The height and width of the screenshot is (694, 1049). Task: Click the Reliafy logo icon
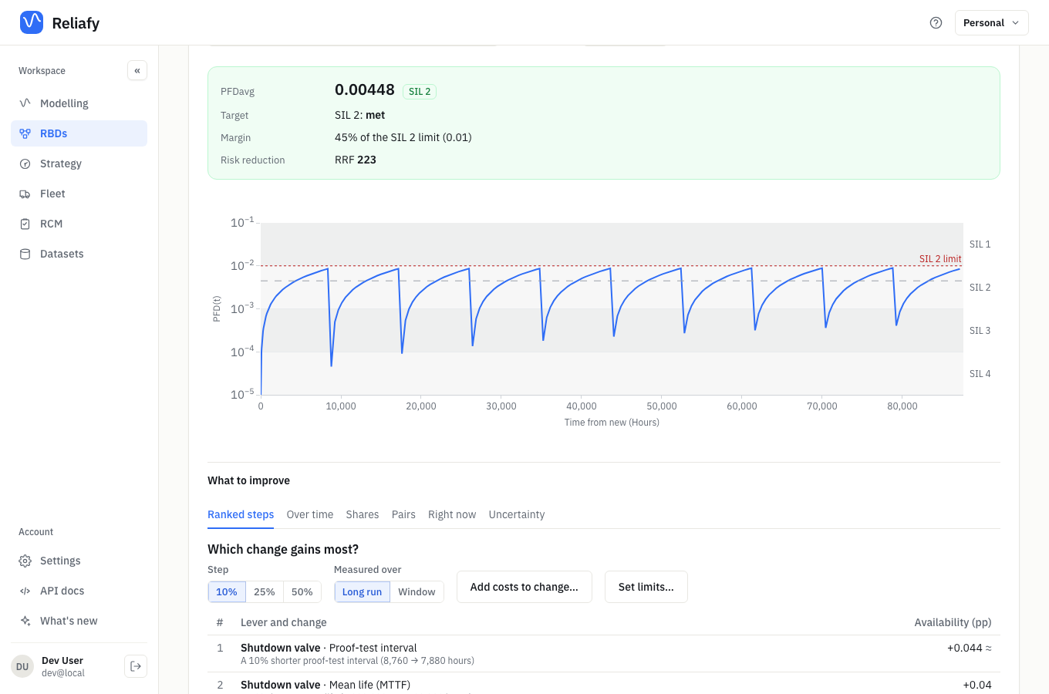32,22
